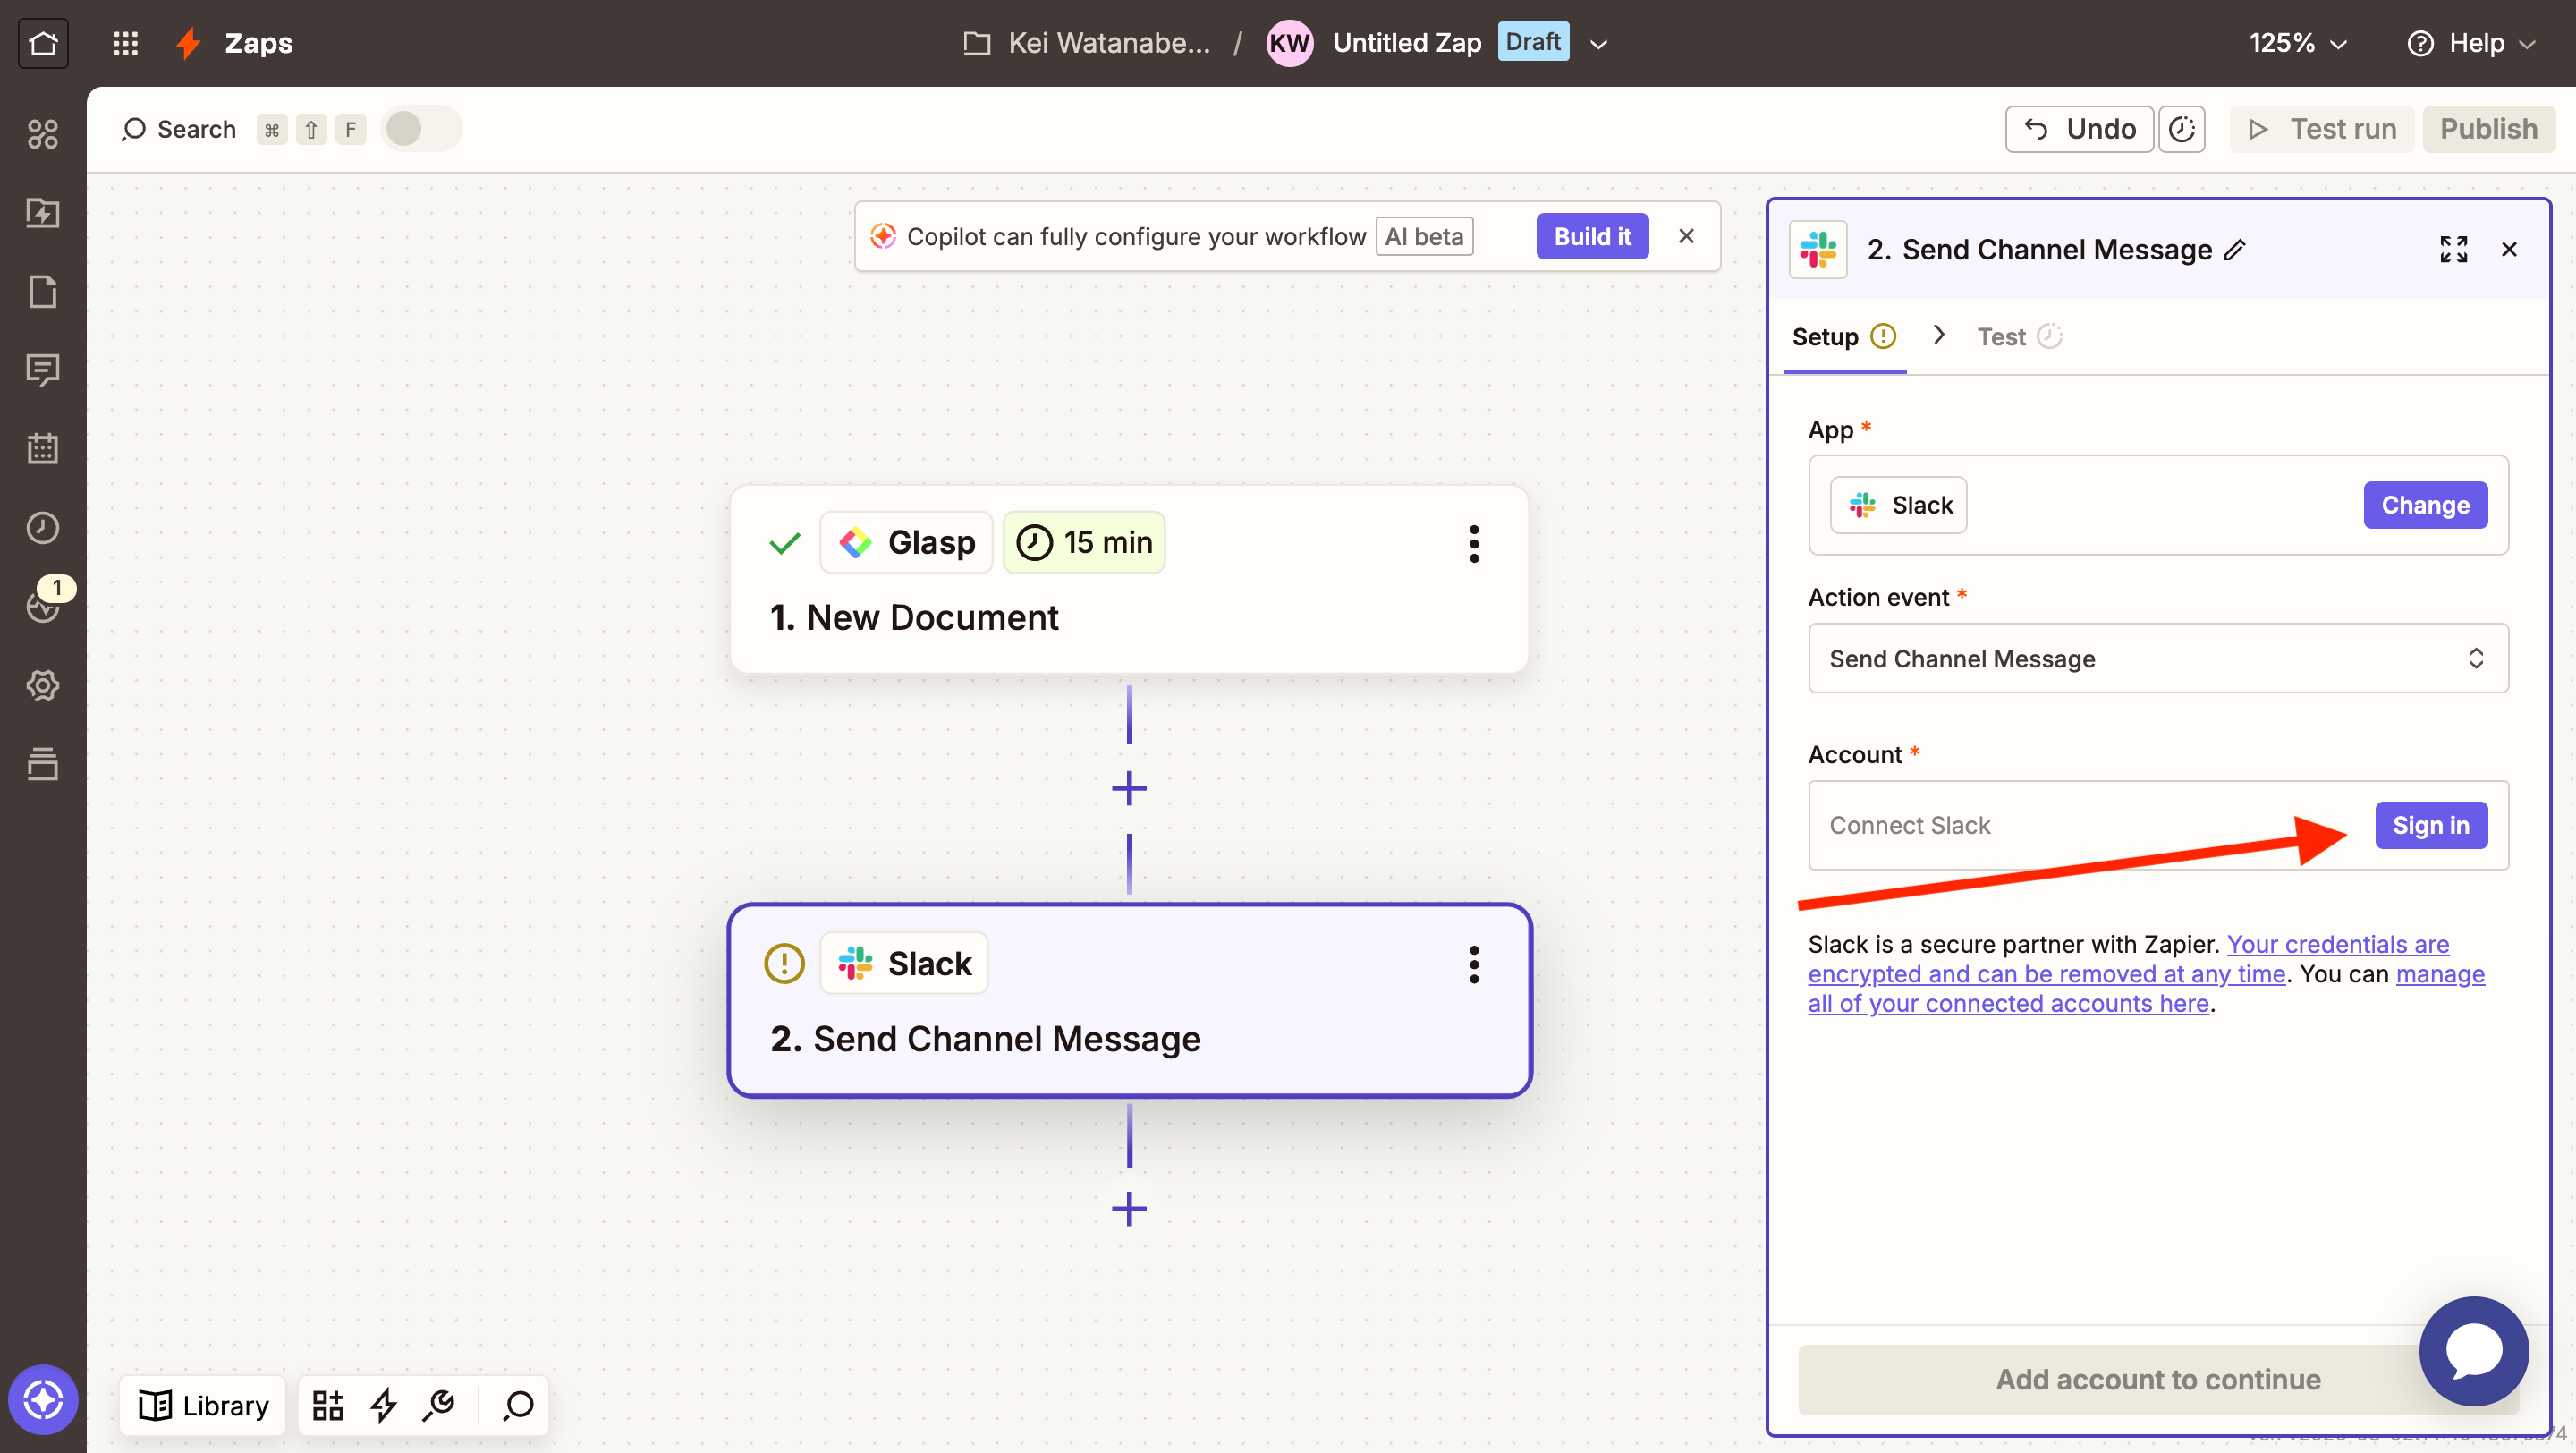This screenshot has height=1453, width=2576.
Task: Open the chat bubble support widget
Action: (x=2473, y=1351)
